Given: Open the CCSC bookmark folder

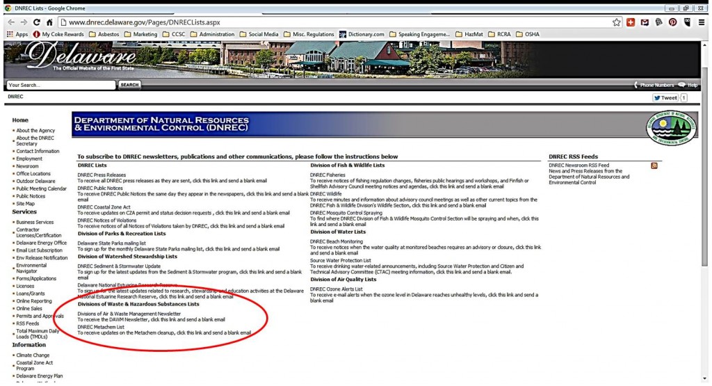Looking at the screenshot, I should pyautogui.click(x=174, y=35).
